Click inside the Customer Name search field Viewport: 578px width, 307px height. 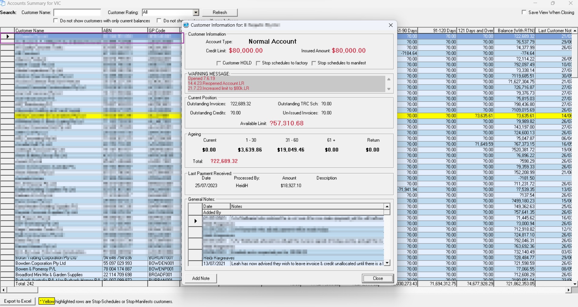click(77, 12)
